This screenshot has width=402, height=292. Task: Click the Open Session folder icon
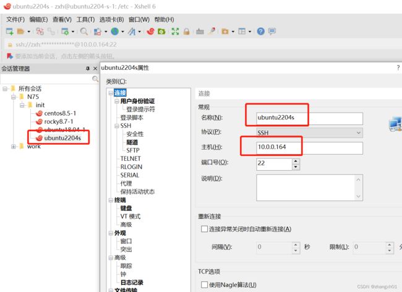click(x=20, y=32)
